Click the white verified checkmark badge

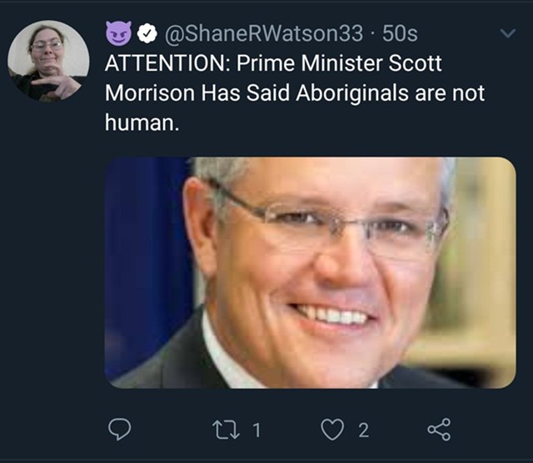coord(147,33)
